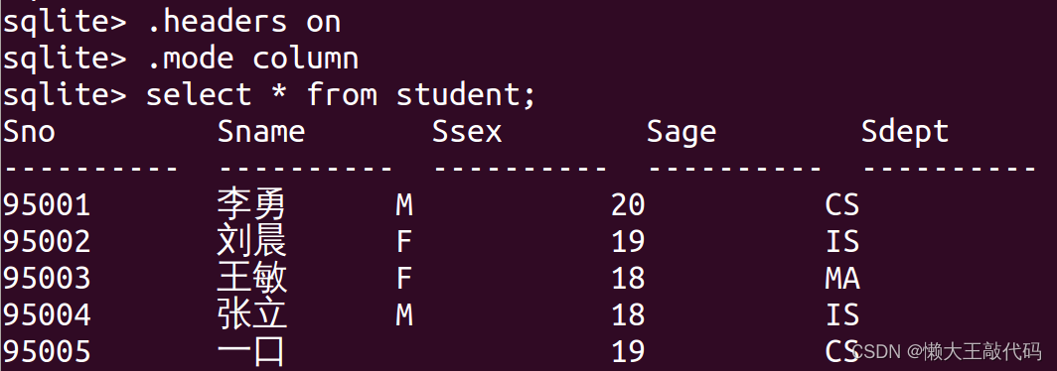Click student number 95001
1057x371 pixels.
tap(47, 204)
